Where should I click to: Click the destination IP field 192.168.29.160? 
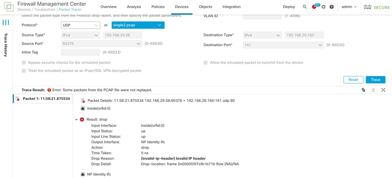[x=304, y=35]
